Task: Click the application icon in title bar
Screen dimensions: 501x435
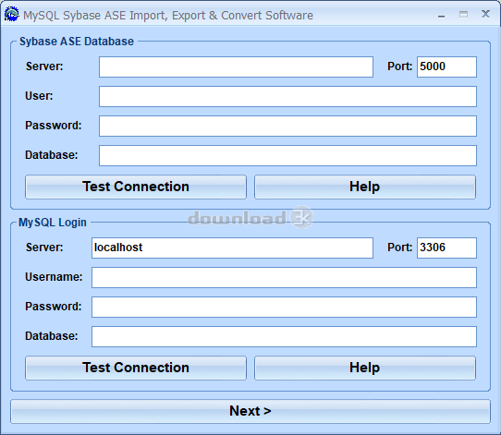Action: tap(11, 15)
